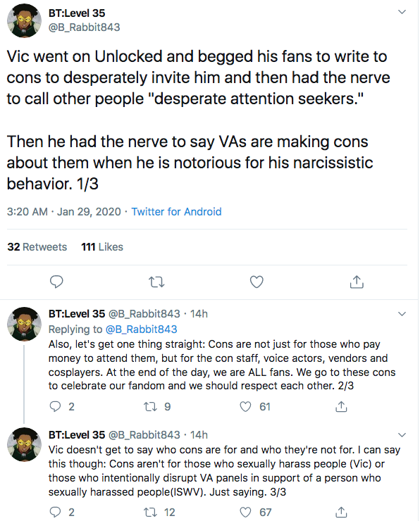Share the 3/3 tweet
The width and height of the screenshot is (420, 521).
pyautogui.click(x=341, y=512)
